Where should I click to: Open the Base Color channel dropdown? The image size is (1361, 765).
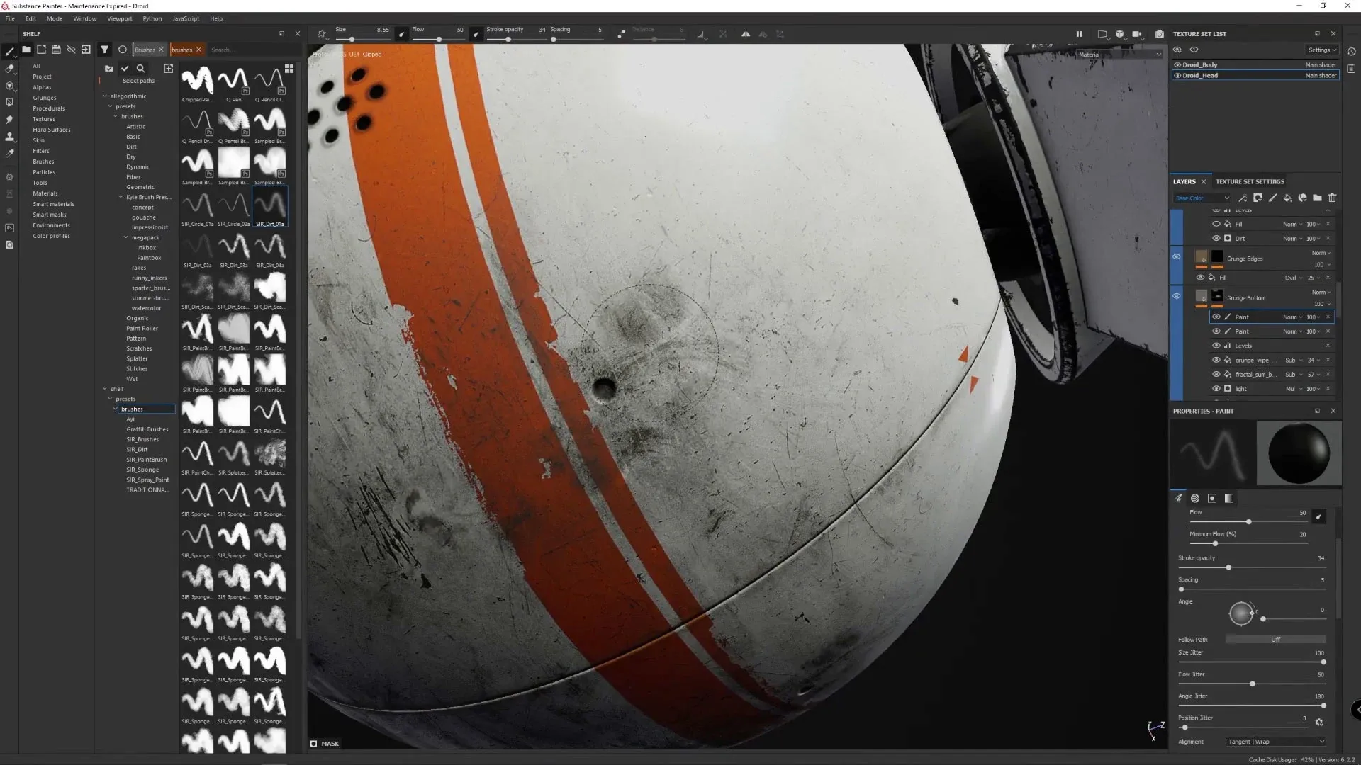pyautogui.click(x=1202, y=198)
